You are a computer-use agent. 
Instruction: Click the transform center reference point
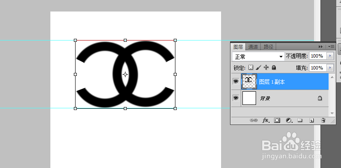[125, 74]
